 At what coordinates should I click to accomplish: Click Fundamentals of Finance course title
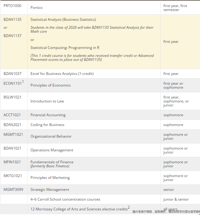tap(52, 162)
